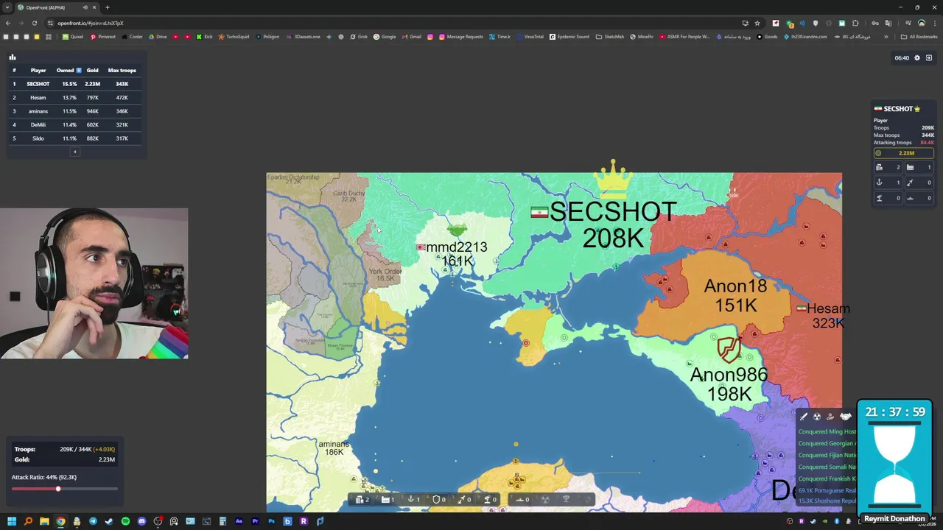Build a Factory from the build bar
Viewport: 943px width, 530px height.
[386, 500]
